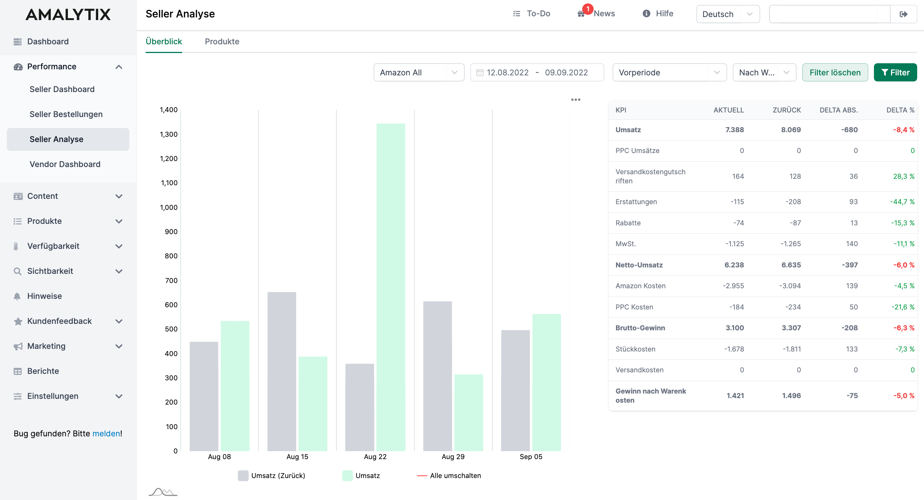Click the Filter löschen button
The image size is (924, 500).
click(835, 72)
